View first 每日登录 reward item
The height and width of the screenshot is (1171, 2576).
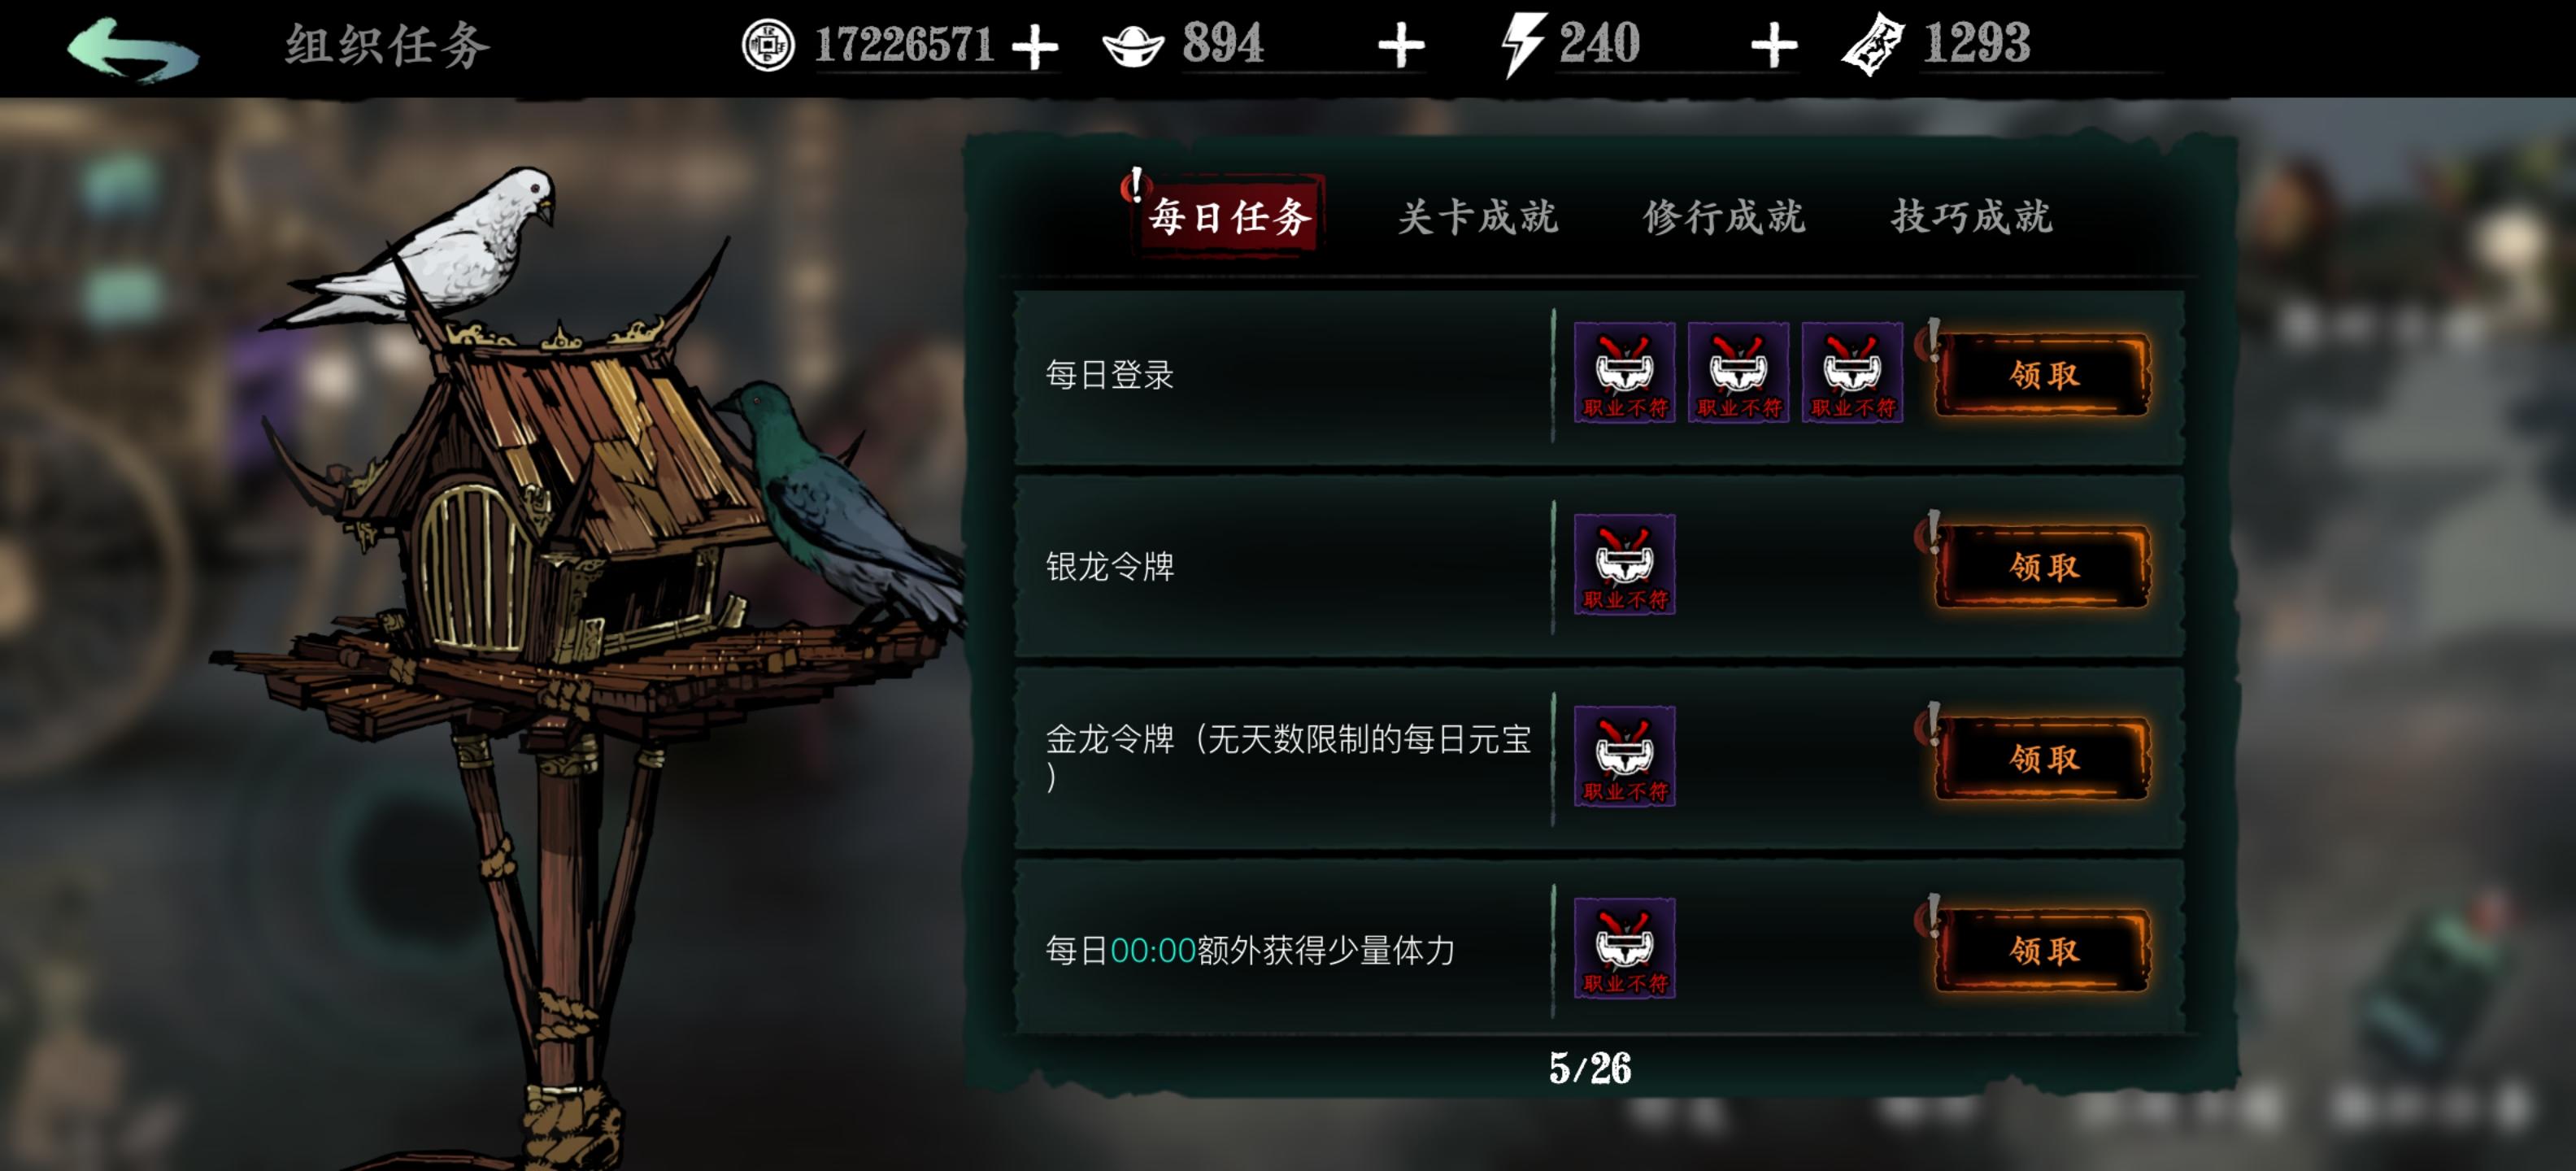tap(1624, 372)
